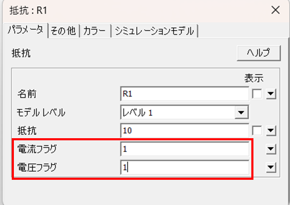Open the その他 tab

[63, 31]
